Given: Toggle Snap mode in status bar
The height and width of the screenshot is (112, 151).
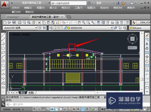Looking at the screenshot, I should point(39,109).
